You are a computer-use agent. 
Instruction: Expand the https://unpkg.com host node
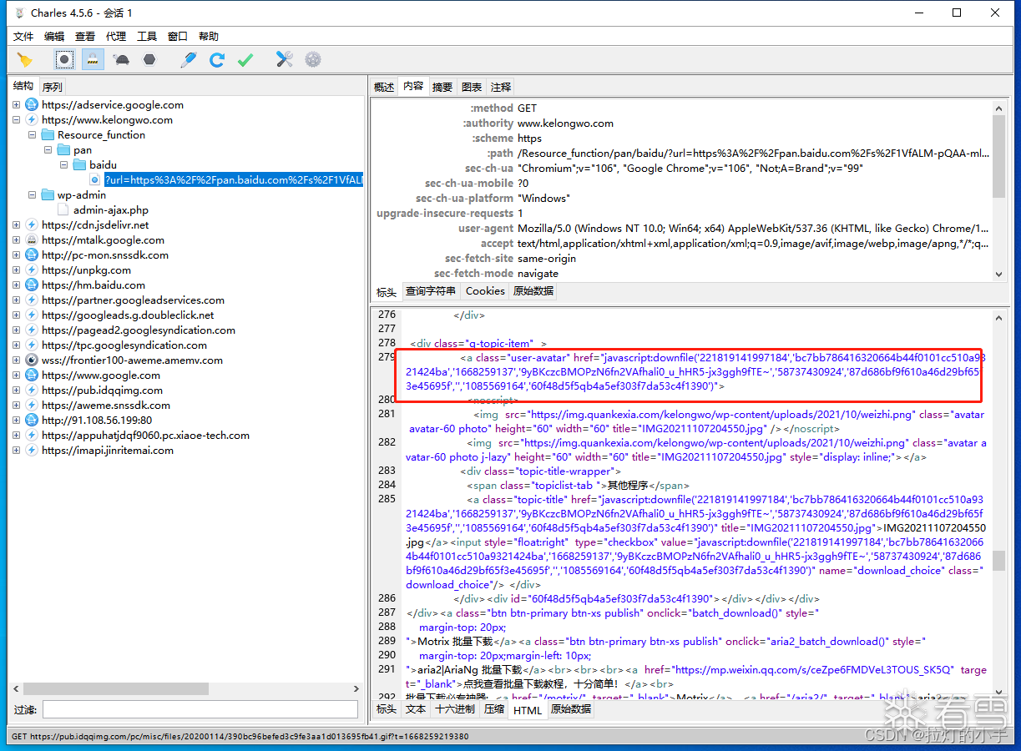(x=17, y=270)
